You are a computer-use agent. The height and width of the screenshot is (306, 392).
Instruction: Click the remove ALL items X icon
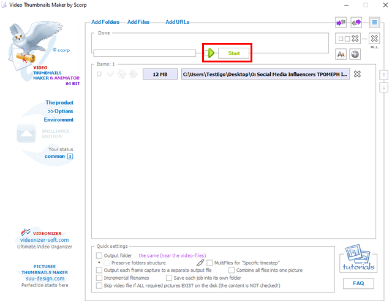pos(374,39)
